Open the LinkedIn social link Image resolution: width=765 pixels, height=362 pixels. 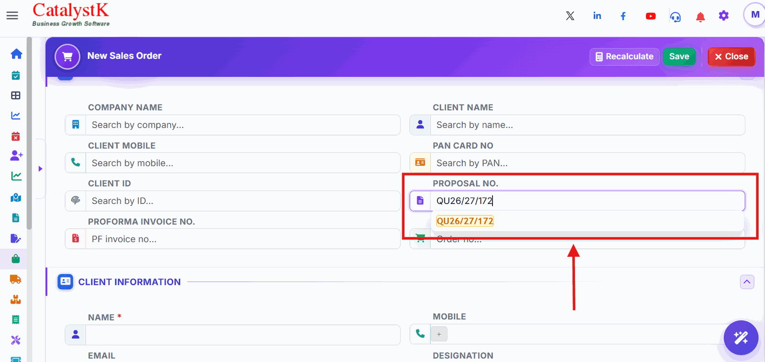coord(597,16)
